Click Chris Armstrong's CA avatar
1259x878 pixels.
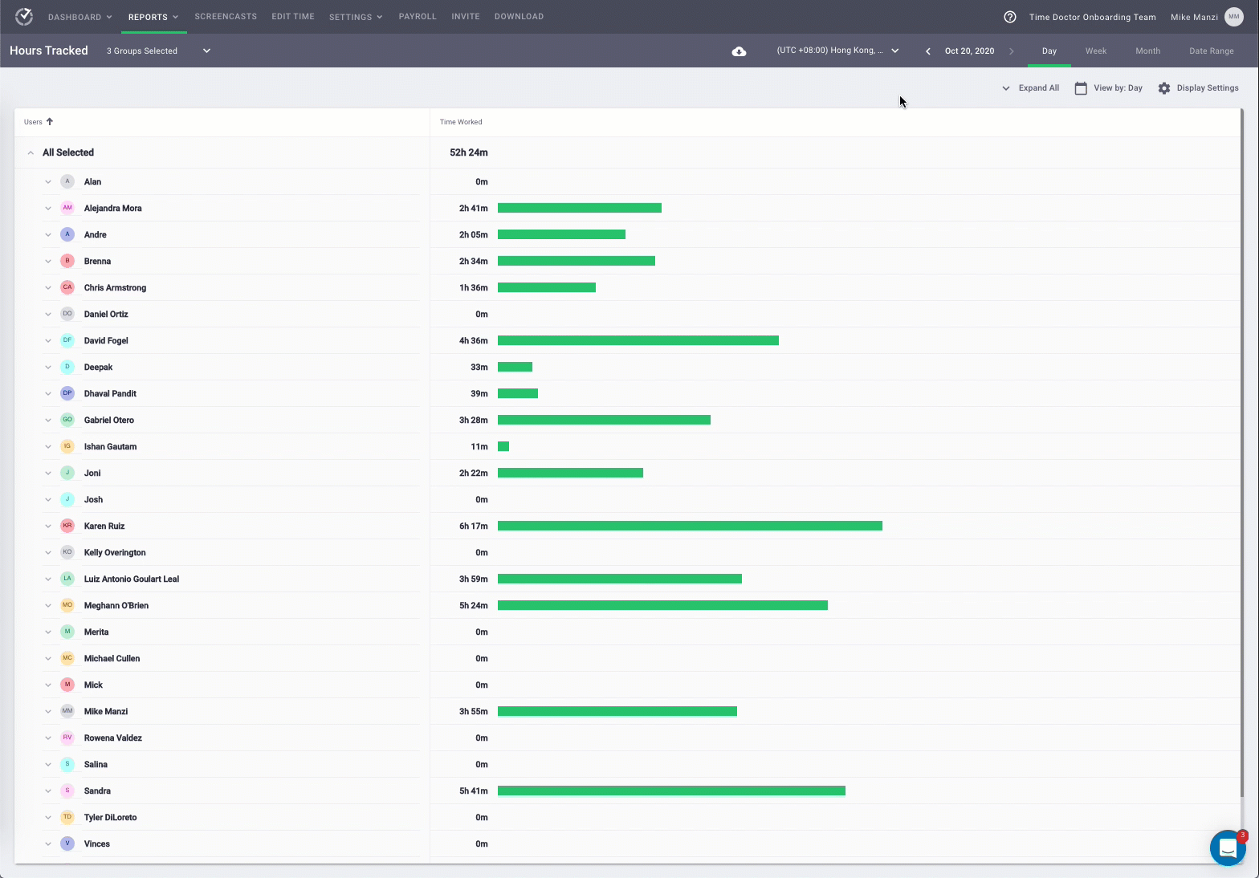click(67, 287)
